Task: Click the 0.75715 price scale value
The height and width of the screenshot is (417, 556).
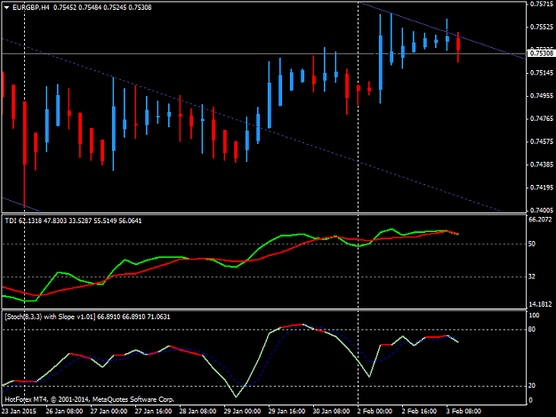Action: [x=542, y=4]
